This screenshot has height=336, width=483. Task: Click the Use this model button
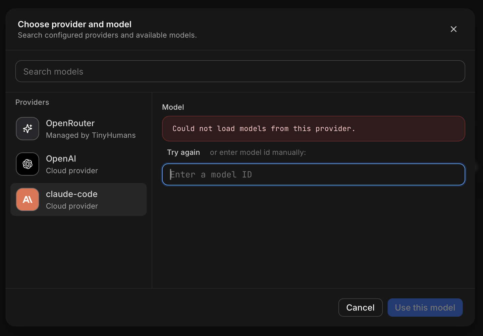(x=425, y=308)
